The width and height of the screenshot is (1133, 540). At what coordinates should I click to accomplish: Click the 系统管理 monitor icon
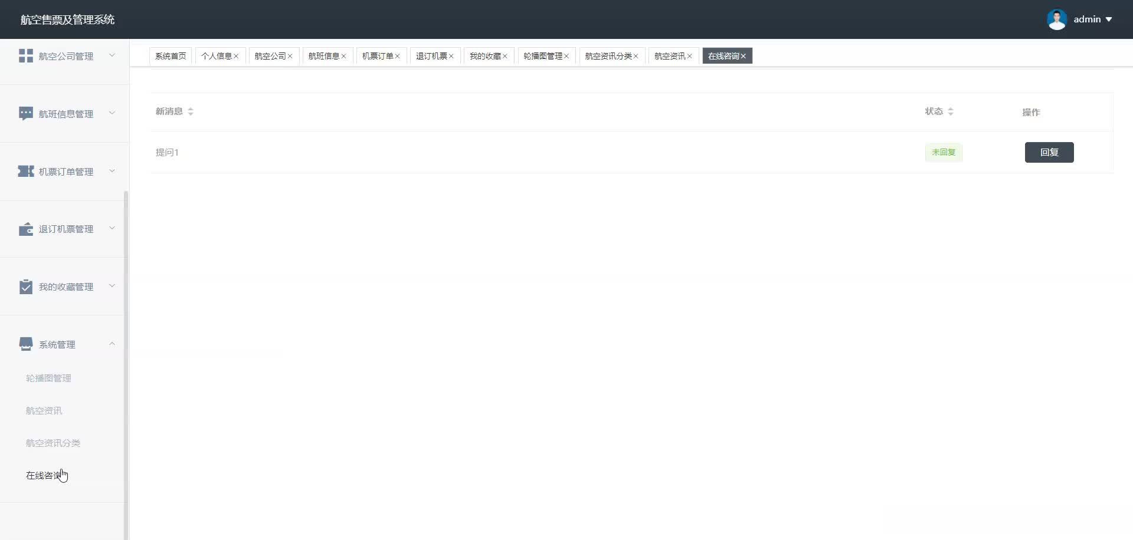(x=26, y=344)
